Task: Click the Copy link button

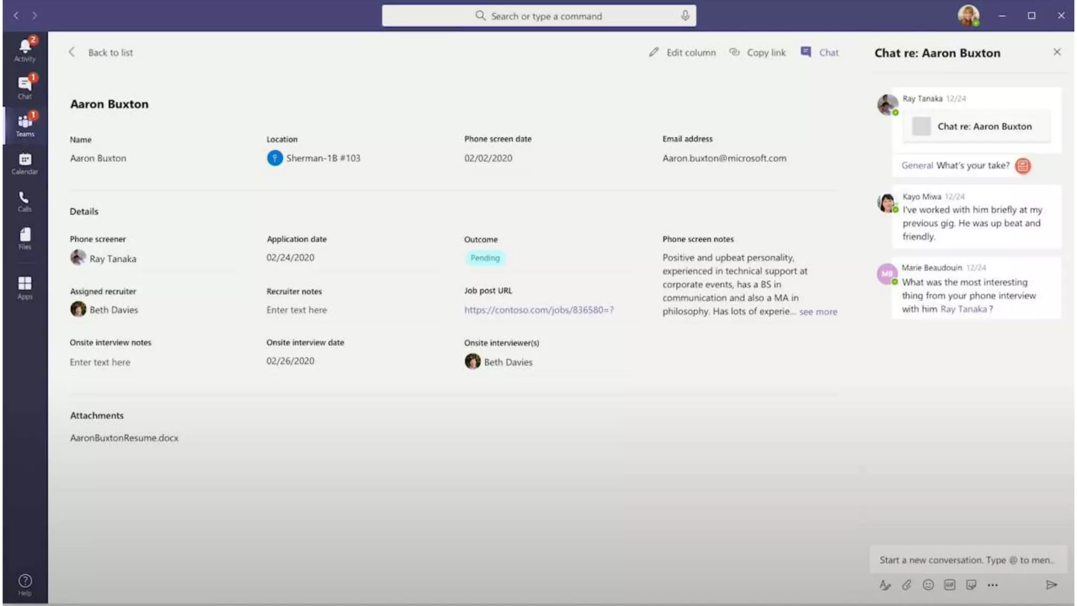Action: point(758,53)
